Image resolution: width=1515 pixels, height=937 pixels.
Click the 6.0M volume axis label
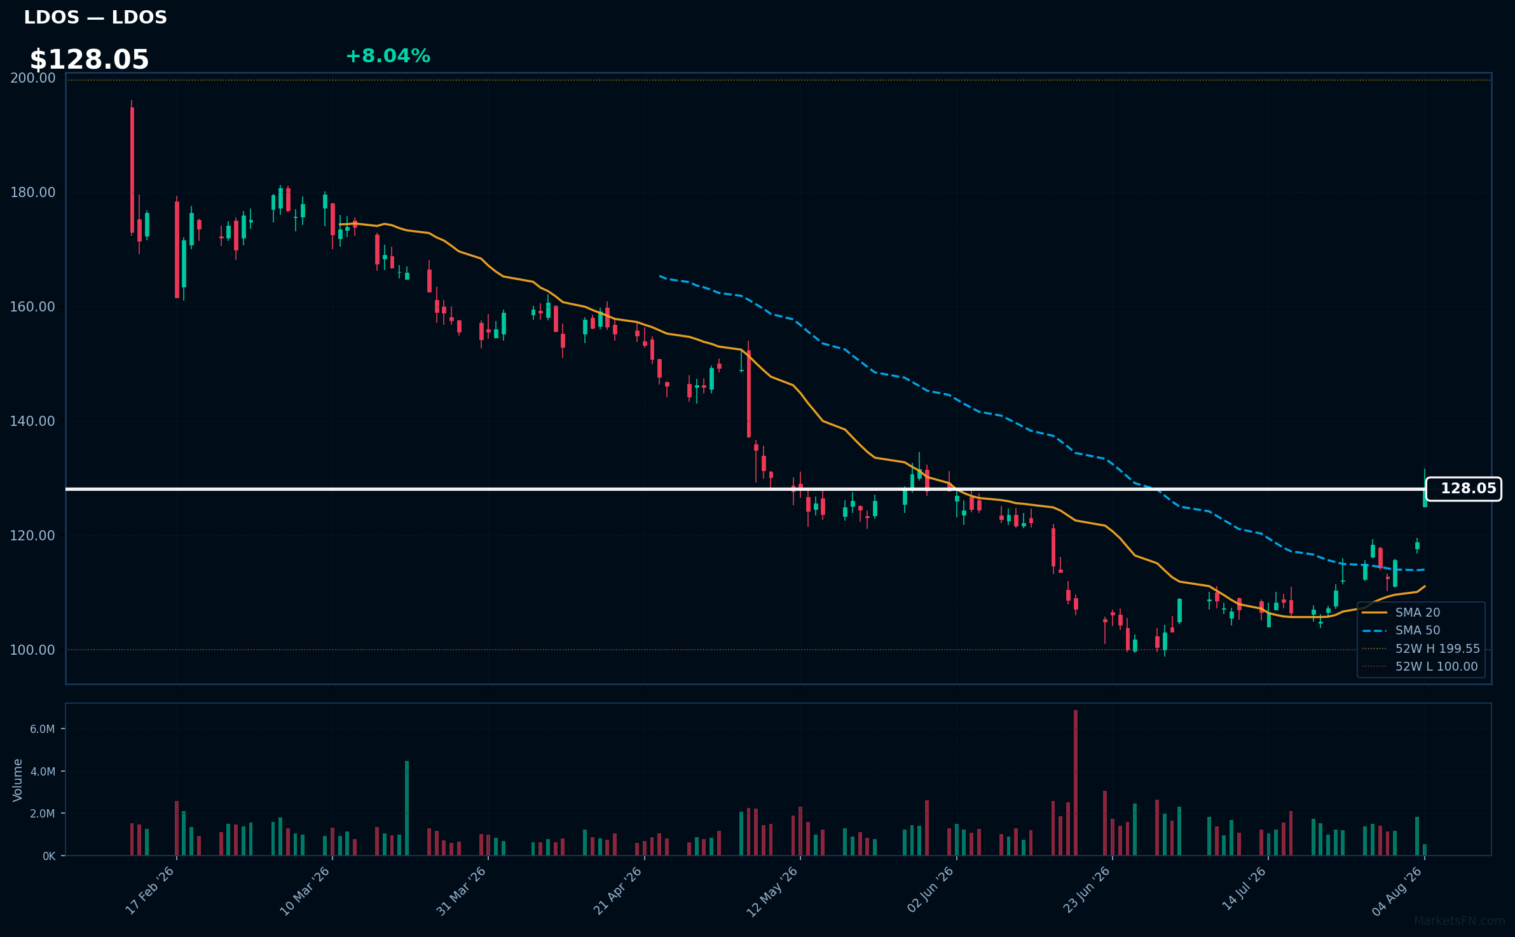pos(43,729)
